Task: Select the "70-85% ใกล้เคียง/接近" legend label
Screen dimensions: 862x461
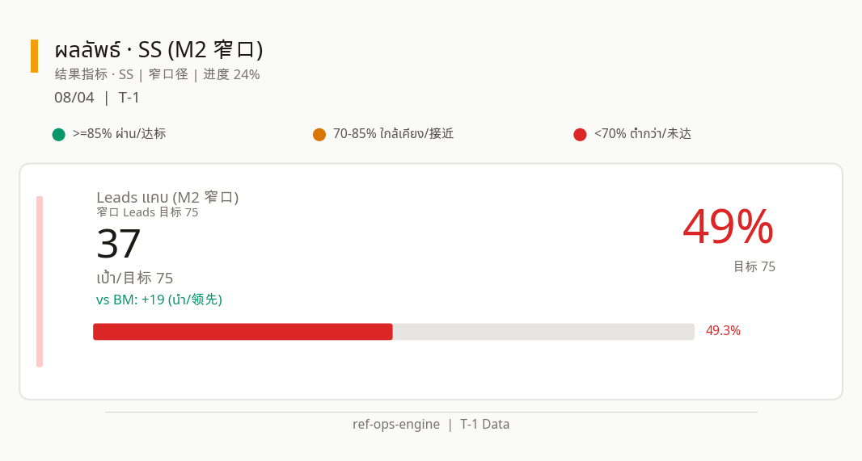Action: 393,134
